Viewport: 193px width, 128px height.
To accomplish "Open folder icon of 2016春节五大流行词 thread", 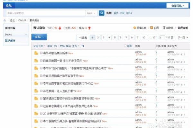I will pyautogui.click(x=36, y=114).
